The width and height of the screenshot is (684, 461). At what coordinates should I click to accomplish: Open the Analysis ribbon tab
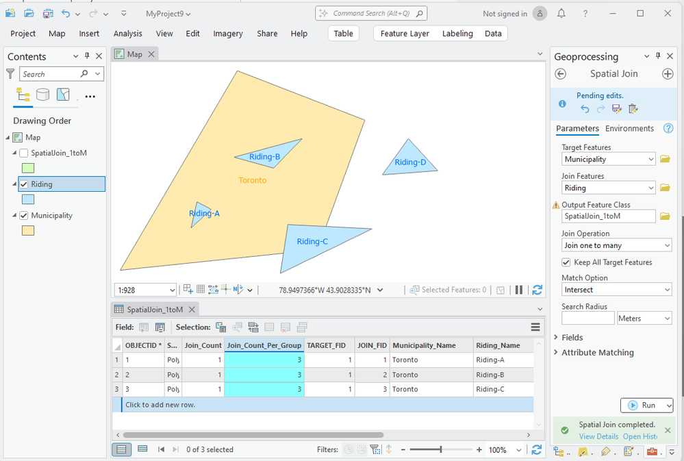pyautogui.click(x=128, y=34)
